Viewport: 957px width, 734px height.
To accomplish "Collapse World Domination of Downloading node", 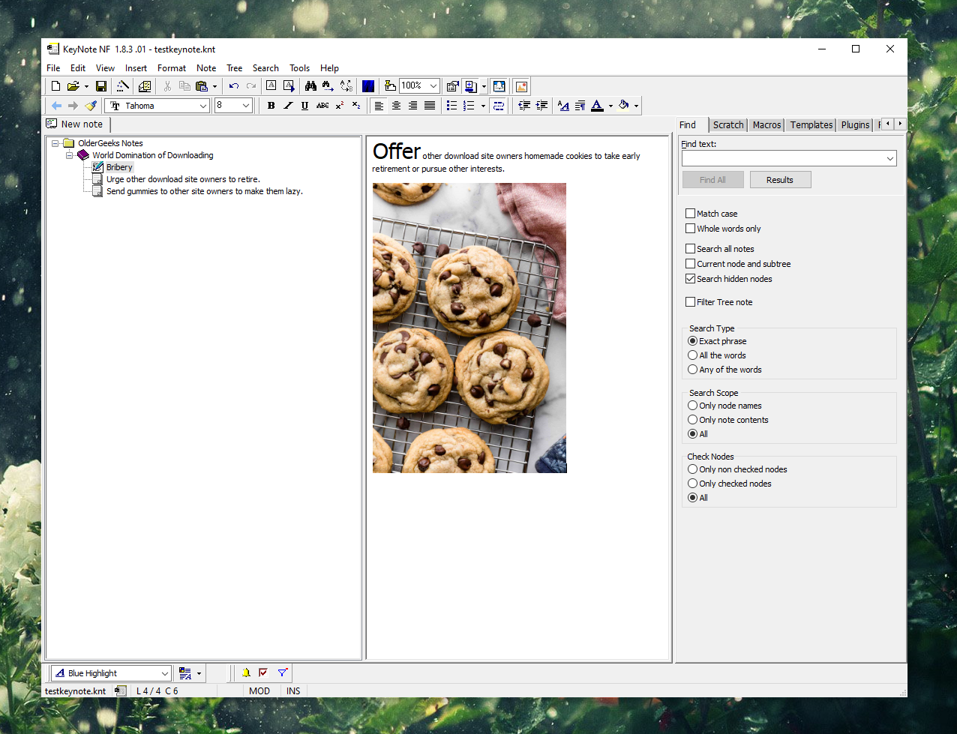I will [69, 155].
